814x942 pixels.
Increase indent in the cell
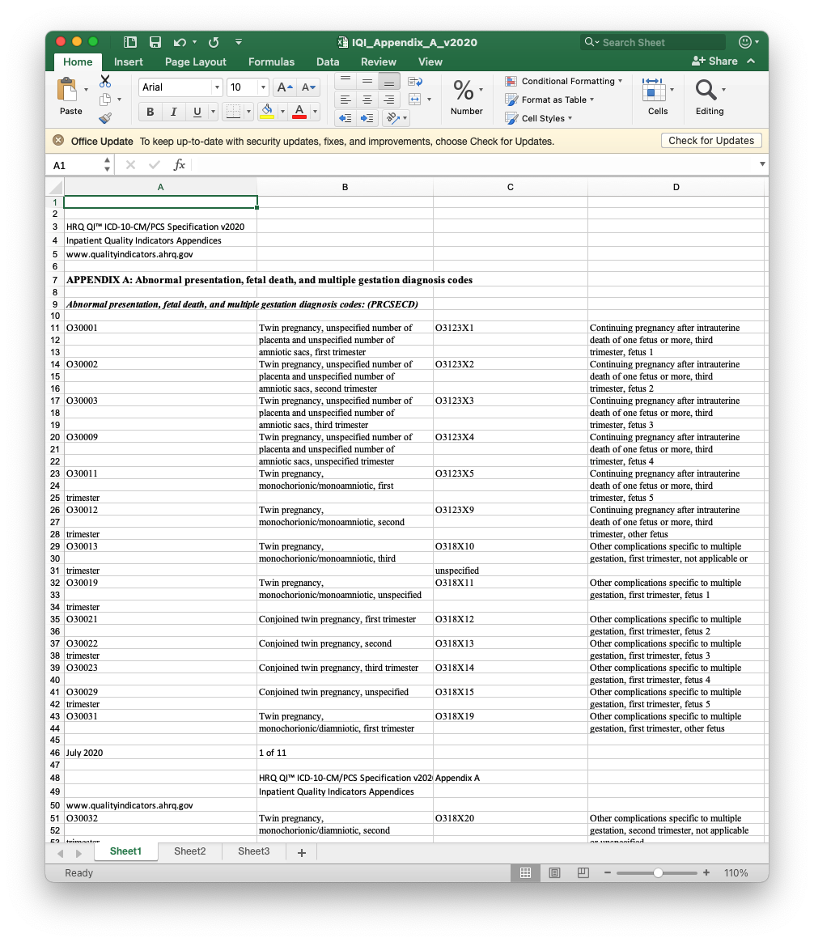(367, 118)
